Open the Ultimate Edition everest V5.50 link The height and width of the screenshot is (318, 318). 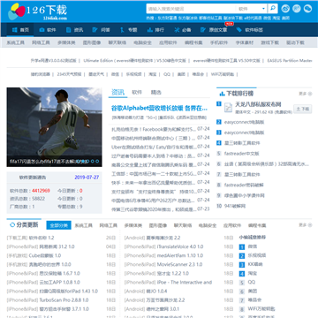coord(135,61)
